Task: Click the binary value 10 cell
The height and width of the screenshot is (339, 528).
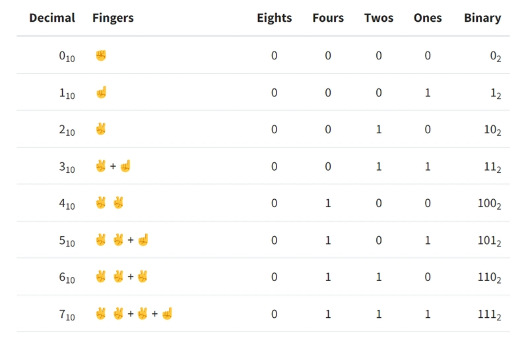Action: (492, 130)
